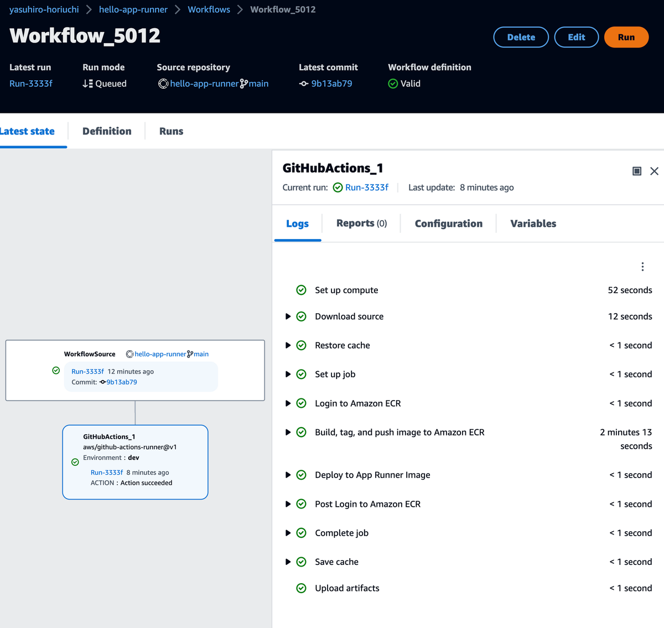This screenshot has height=628, width=664.
Task: Click the success icon next to Current run
Action: (x=338, y=188)
